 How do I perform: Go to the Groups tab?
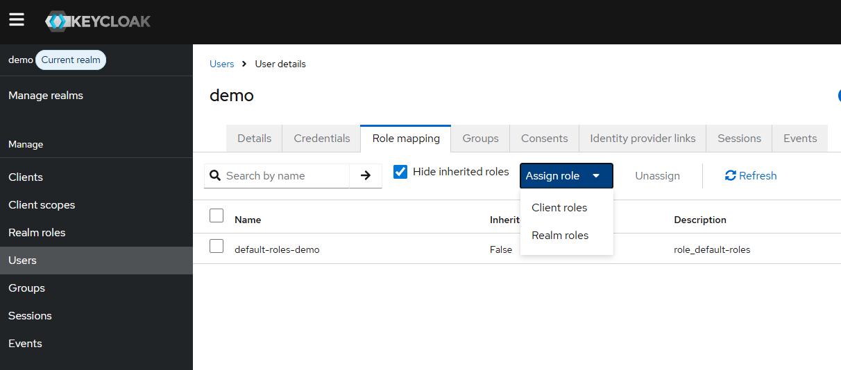click(480, 139)
